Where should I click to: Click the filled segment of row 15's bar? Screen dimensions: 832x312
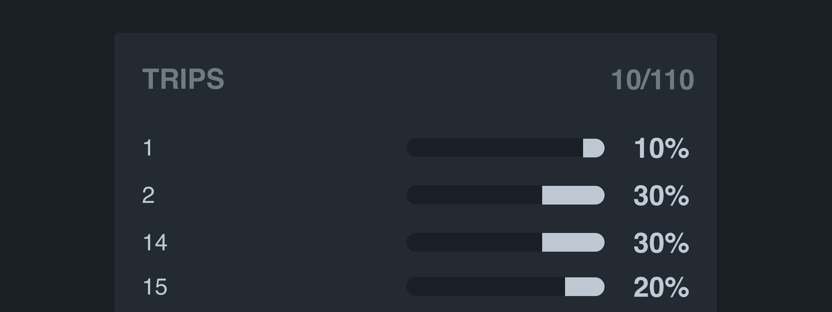click(584, 287)
